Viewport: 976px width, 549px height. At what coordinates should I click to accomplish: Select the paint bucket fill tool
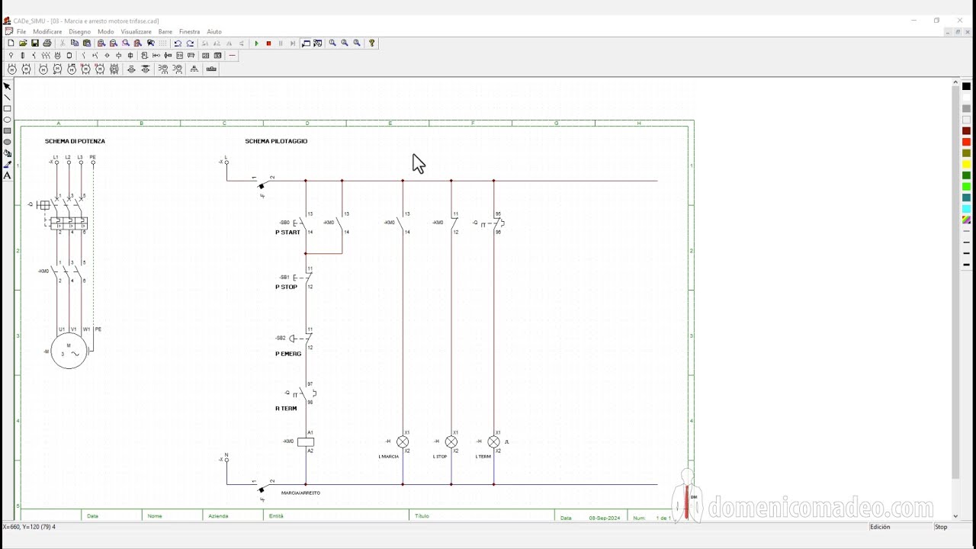8,153
